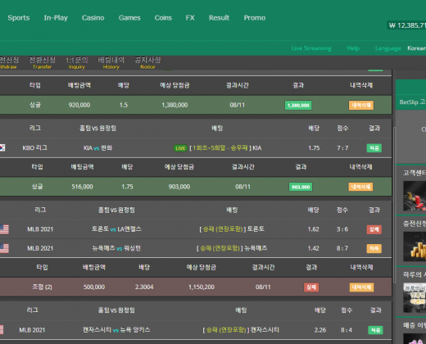Click the Transfer (전환신청) tab

click(42, 63)
